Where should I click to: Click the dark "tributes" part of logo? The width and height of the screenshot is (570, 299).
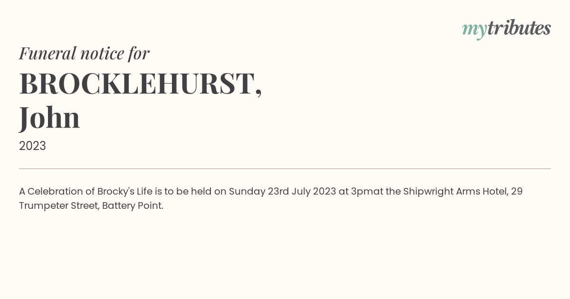519,28
